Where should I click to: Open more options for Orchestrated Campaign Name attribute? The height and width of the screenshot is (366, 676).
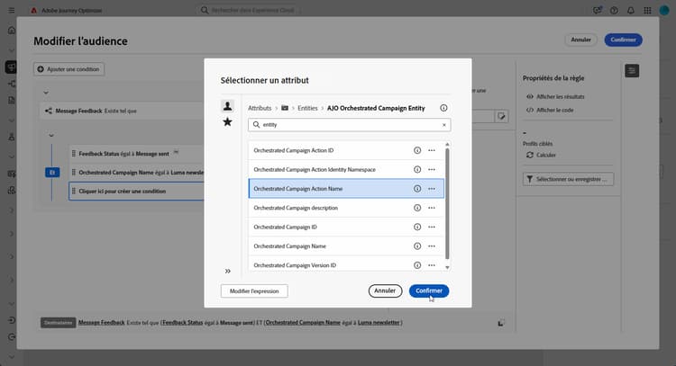pyautogui.click(x=432, y=246)
